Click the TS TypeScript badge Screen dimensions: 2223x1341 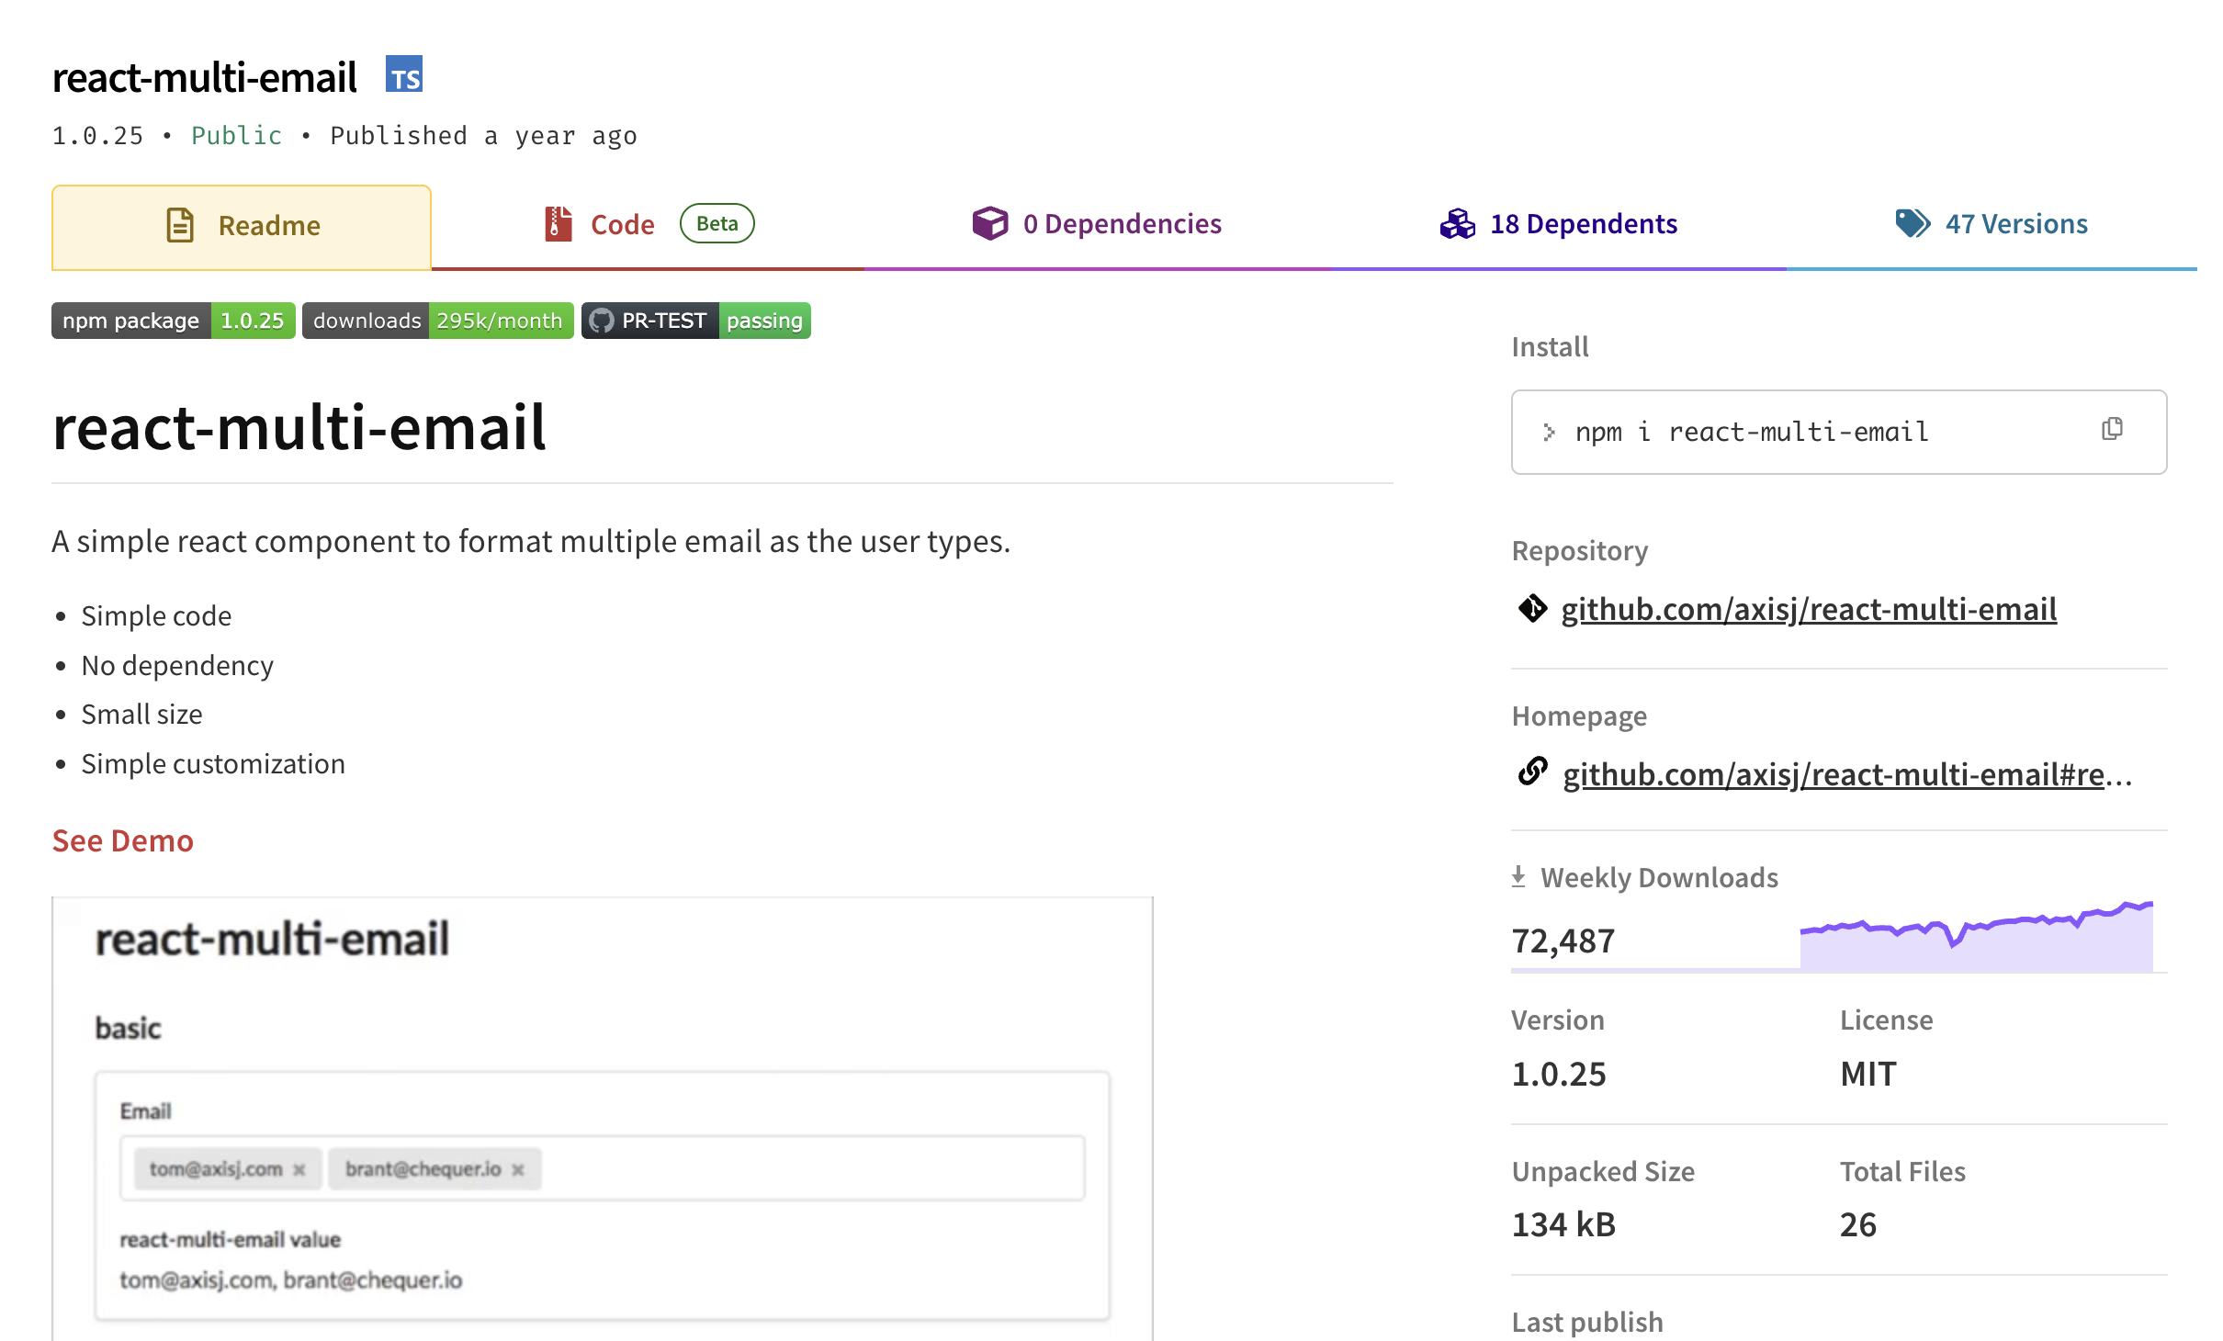(404, 75)
